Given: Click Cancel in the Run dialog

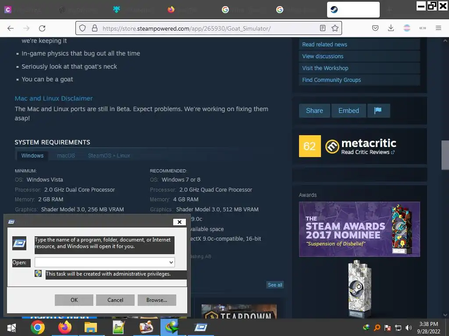Looking at the screenshot, I should tap(115, 300).
